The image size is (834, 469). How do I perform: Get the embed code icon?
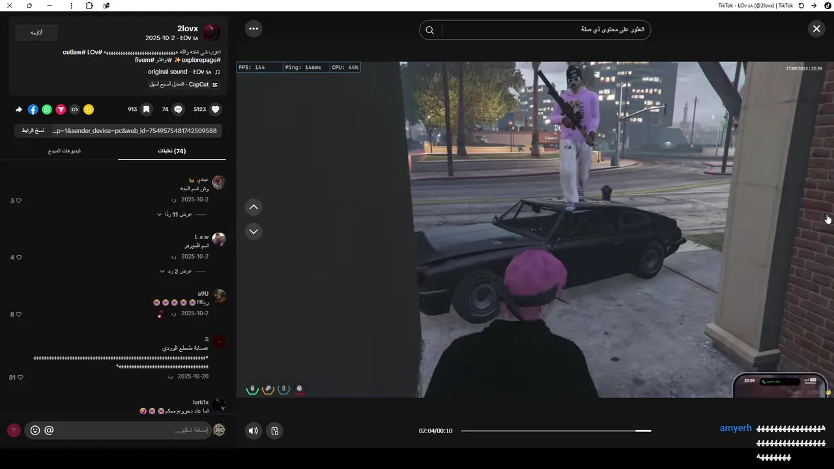click(74, 109)
